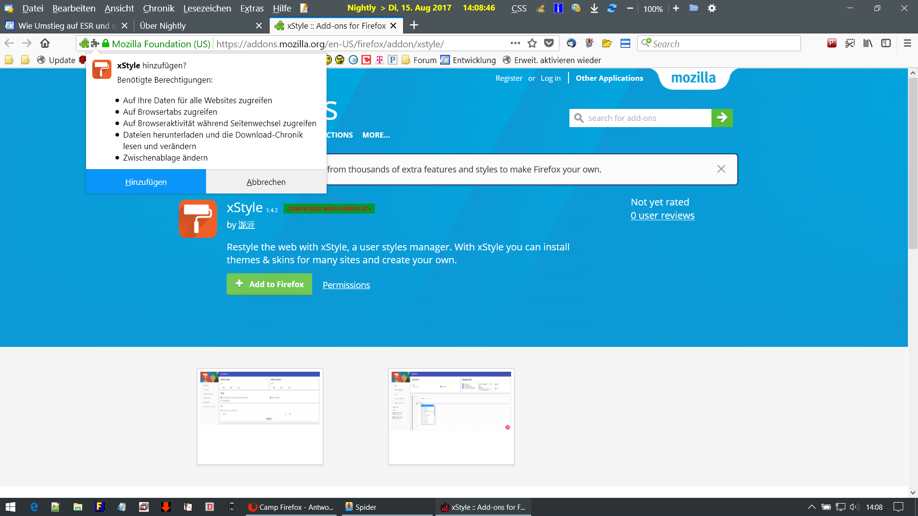Open the page actions three-dots menu

coord(515,43)
